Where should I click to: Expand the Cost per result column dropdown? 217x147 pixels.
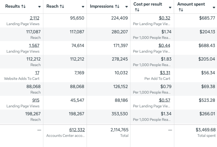tap(170, 7)
